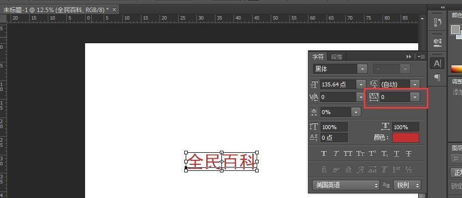462x198 pixels.
Task: Click the red text color swatch
Action: [x=406, y=137]
